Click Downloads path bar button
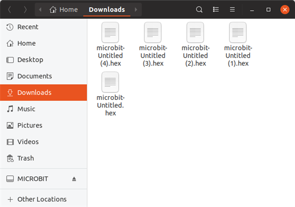295x207 pixels. pos(107,10)
